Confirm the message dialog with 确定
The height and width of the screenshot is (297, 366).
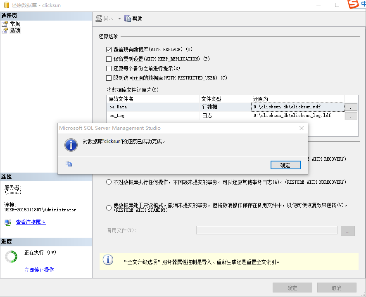click(285, 165)
